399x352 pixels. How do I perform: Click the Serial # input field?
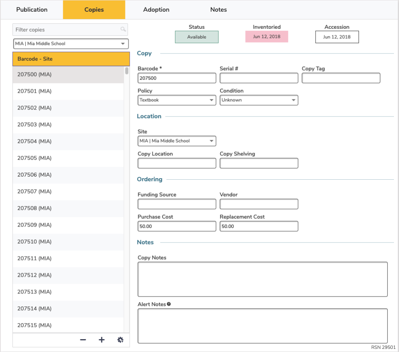point(259,78)
